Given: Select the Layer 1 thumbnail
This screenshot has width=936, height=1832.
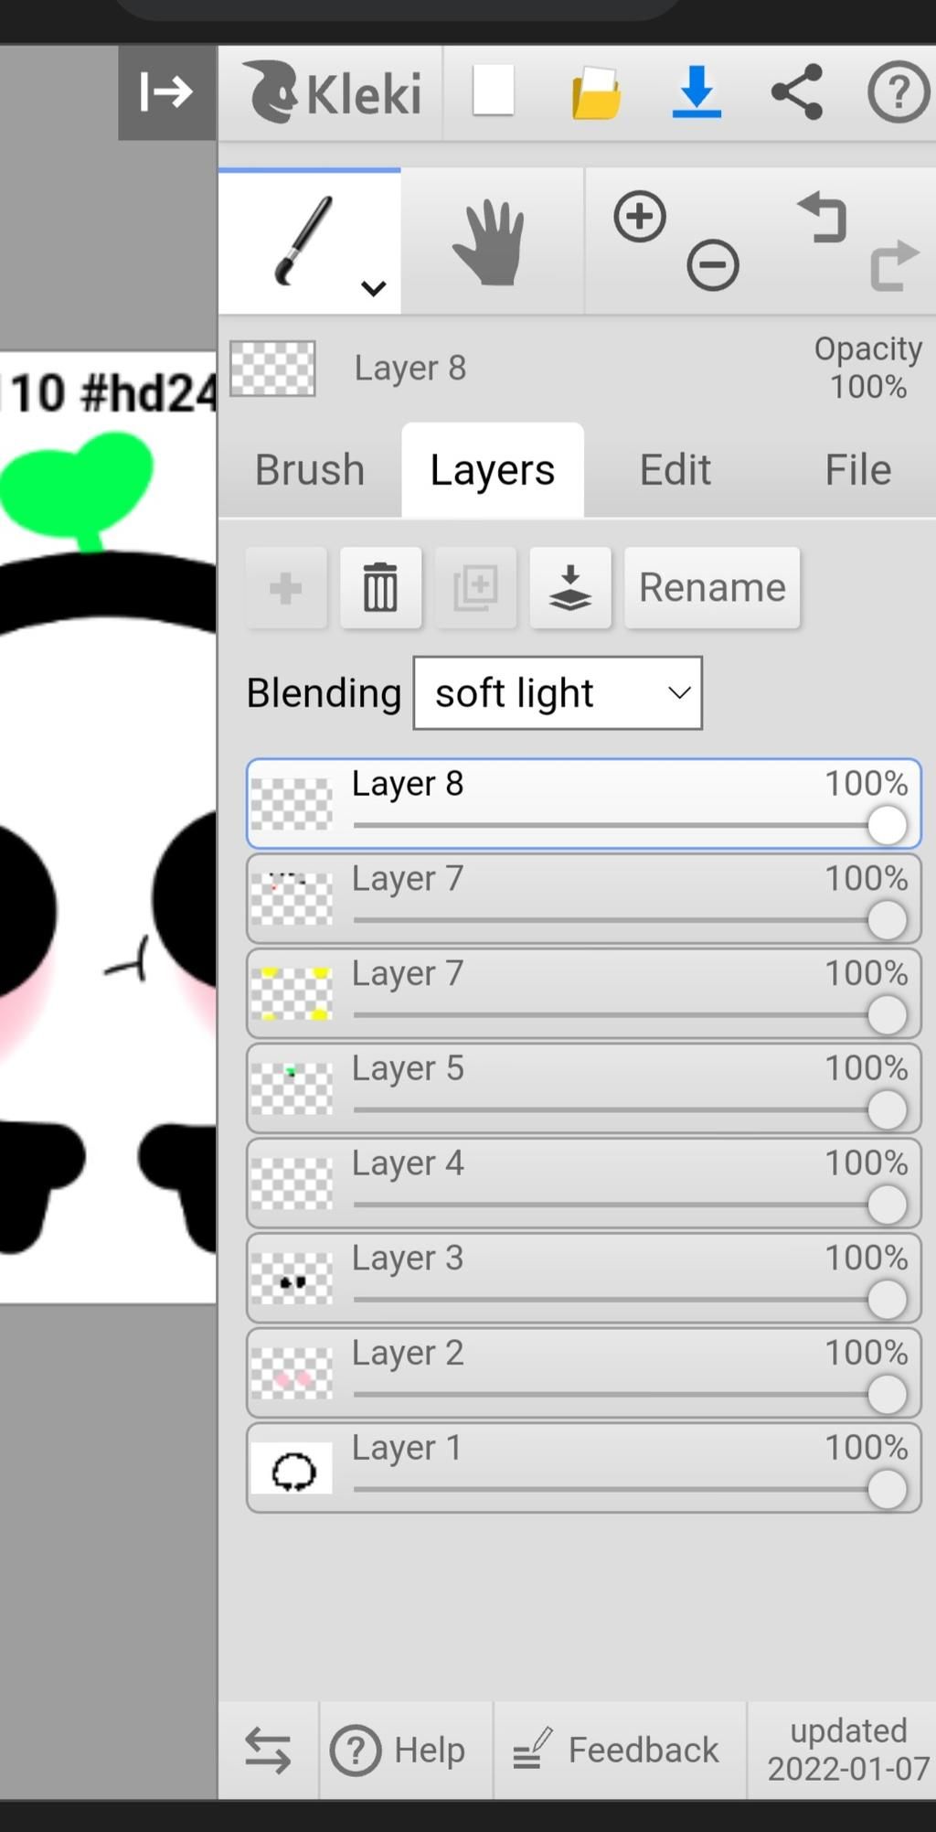Looking at the screenshot, I should [292, 1469].
